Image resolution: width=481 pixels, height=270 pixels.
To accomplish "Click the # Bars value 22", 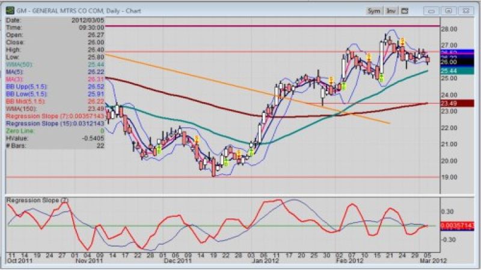I will click(100, 146).
